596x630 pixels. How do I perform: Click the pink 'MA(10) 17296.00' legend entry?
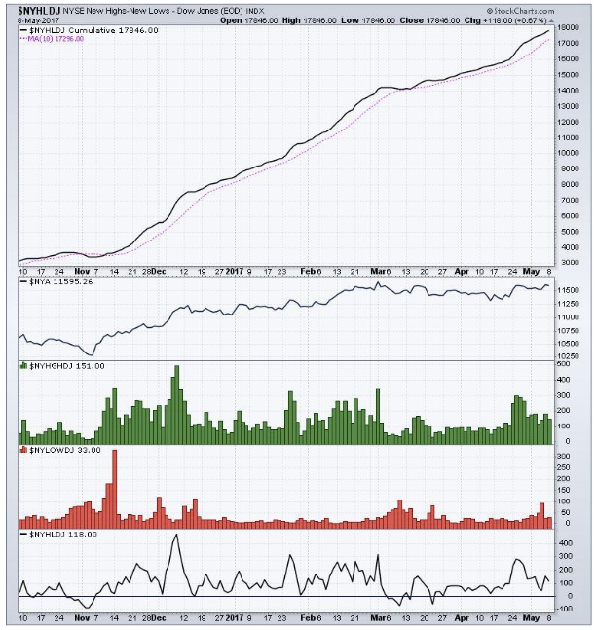pos(53,39)
